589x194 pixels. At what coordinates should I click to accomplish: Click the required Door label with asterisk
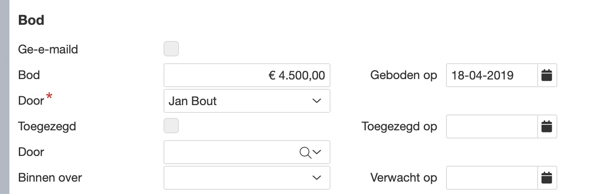click(x=32, y=101)
